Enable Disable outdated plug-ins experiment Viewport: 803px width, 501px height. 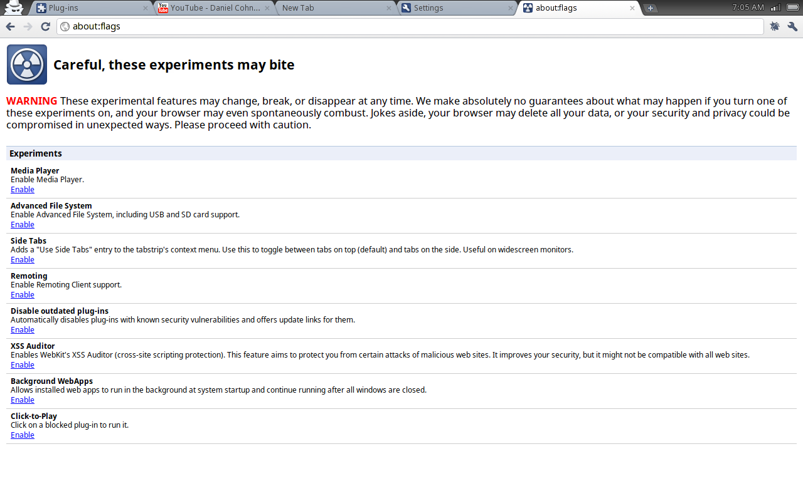coord(23,330)
